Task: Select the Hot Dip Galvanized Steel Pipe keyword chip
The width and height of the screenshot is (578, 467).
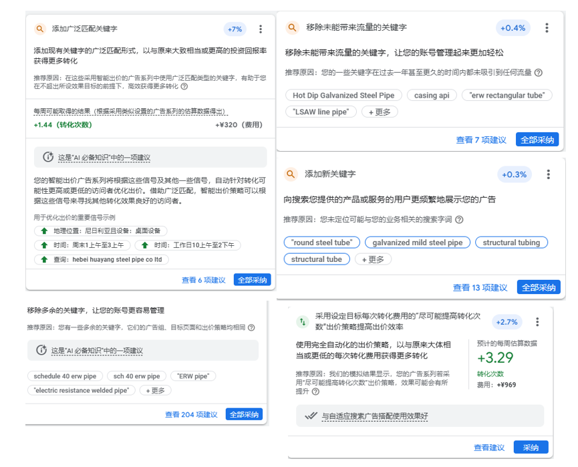Action: click(343, 95)
